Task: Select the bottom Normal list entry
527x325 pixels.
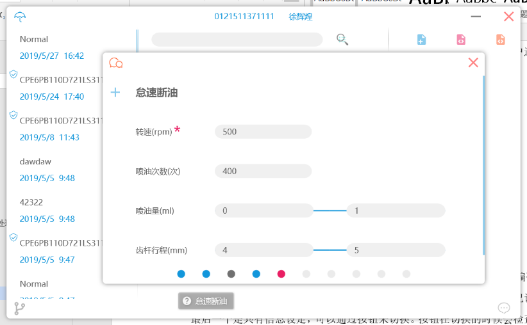Action: coord(34,284)
